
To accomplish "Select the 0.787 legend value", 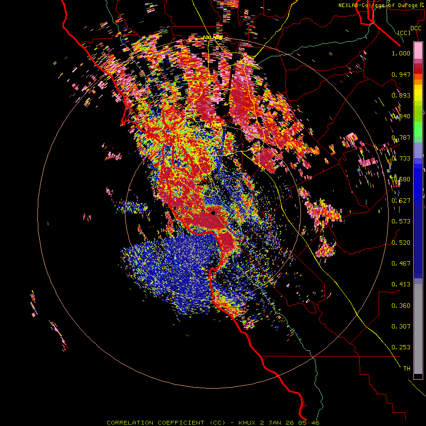I will point(401,137).
